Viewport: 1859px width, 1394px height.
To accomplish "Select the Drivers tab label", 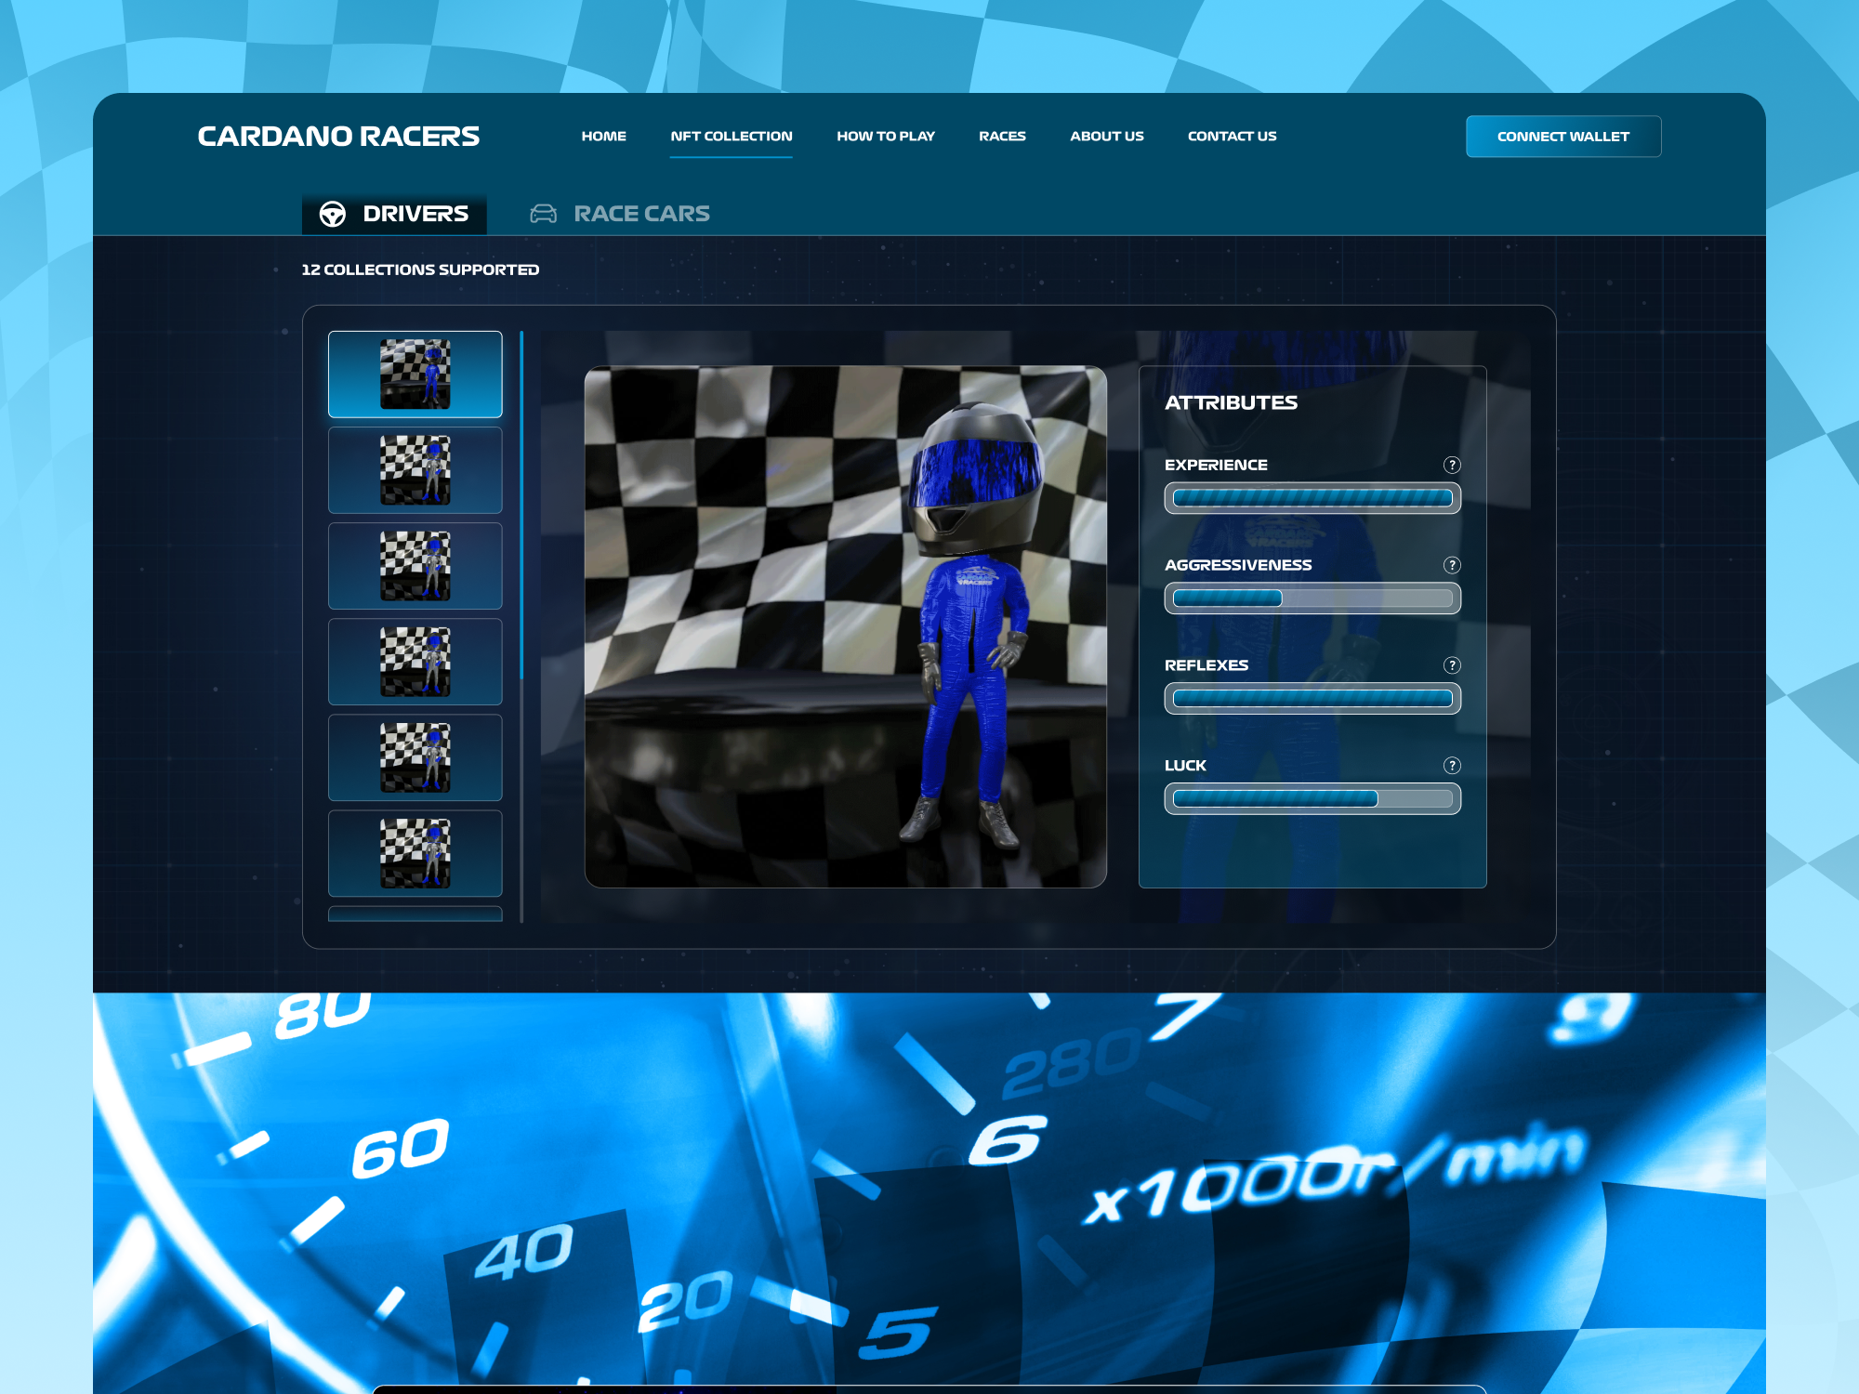I will click(415, 214).
